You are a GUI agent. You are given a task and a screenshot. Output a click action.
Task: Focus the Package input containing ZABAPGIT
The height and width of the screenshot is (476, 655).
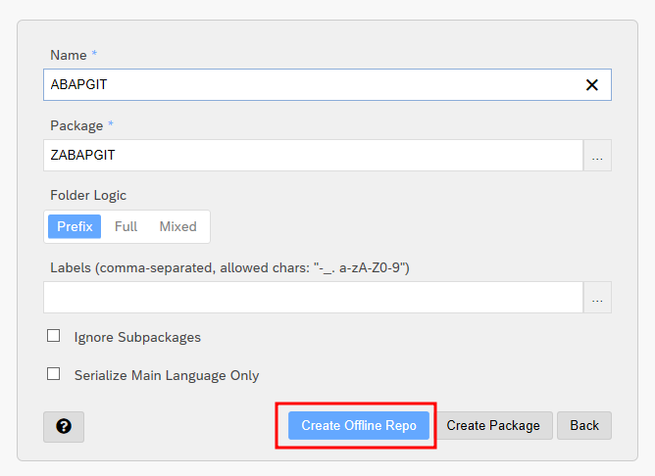314,155
